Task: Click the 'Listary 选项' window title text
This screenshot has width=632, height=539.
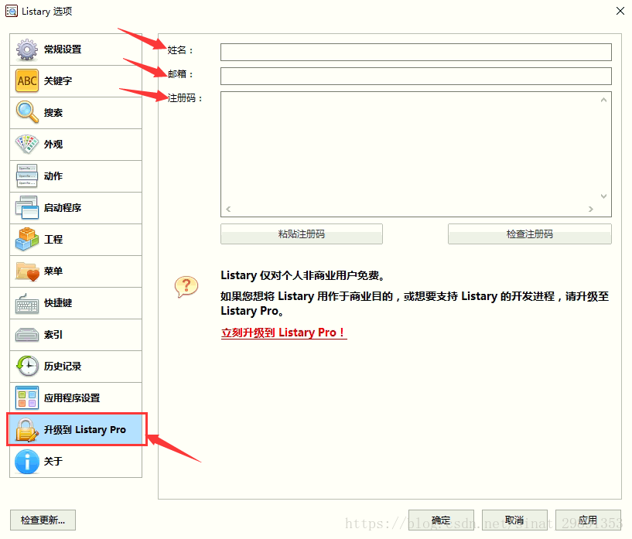Action: pyautogui.click(x=46, y=12)
